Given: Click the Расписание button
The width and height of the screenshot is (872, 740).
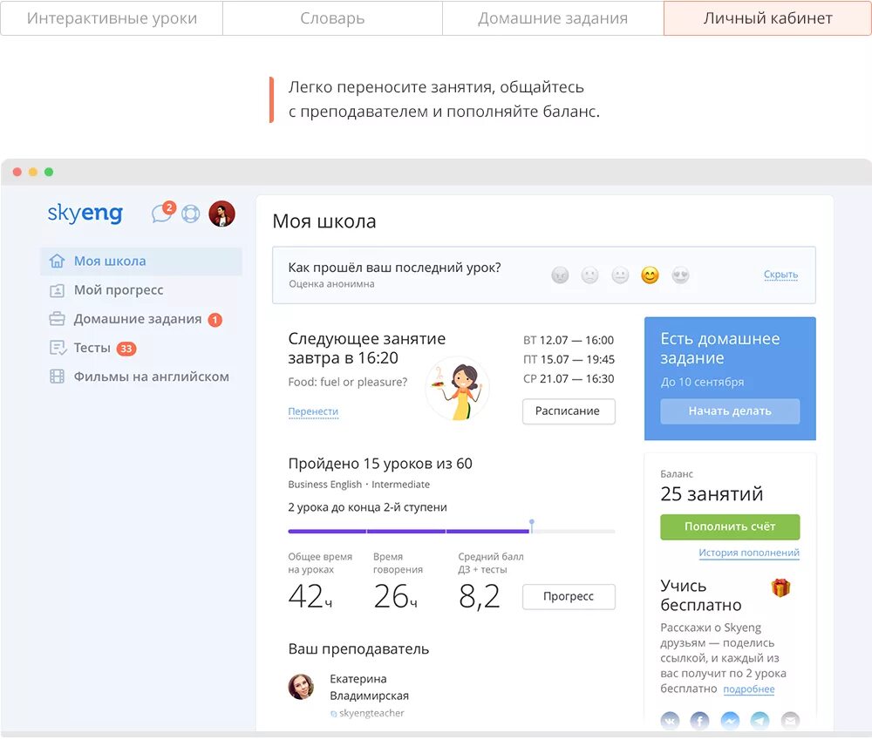Looking at the screenshot, I should point(569,411).
